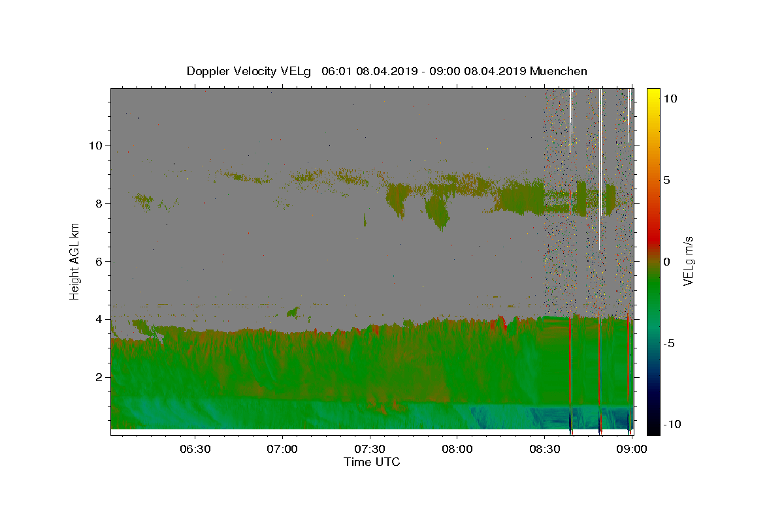Click colorbar tick label '5'
784x522 pixels.
[x=668, y=180]
